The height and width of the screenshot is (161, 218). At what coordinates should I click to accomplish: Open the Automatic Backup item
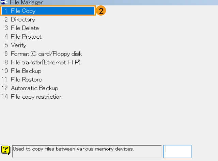(x=34, y=88)
